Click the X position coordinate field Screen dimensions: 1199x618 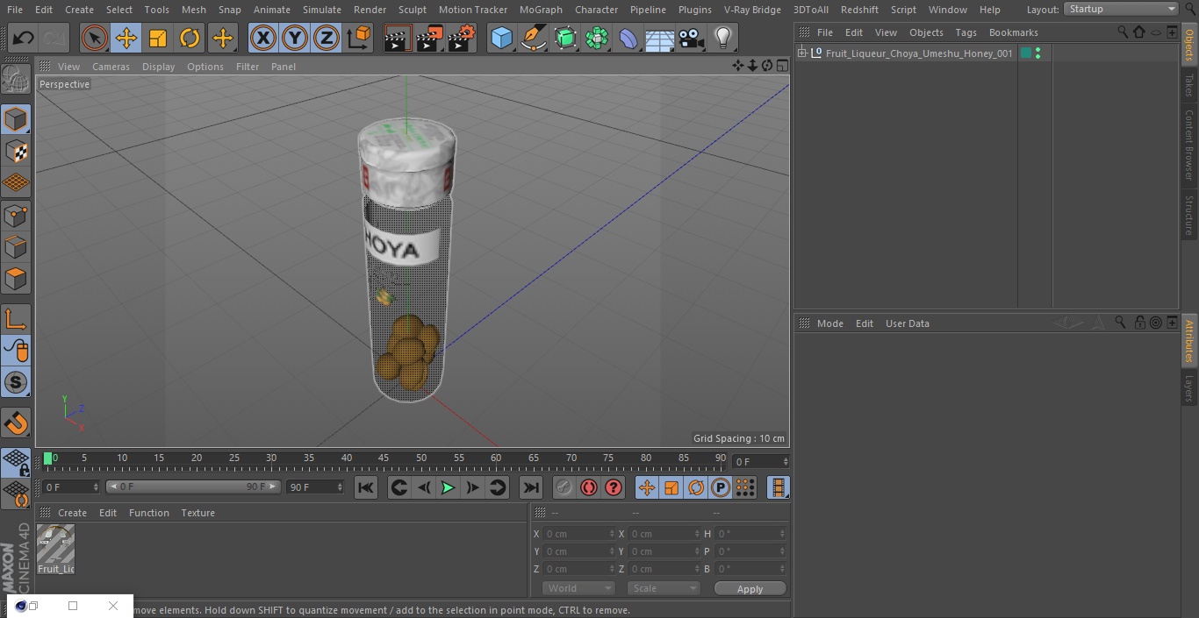point(578,534)
